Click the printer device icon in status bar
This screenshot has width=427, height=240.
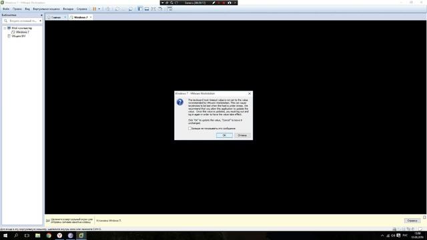394,229
